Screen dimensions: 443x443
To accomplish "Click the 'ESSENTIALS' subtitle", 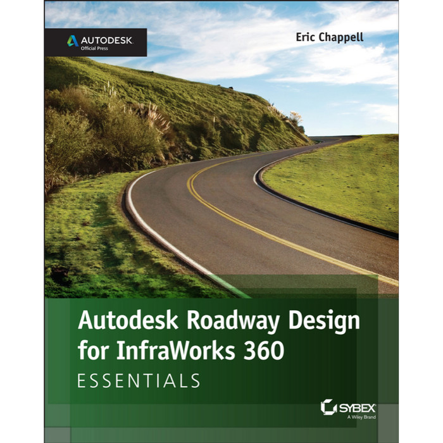I will pos(139,381).
